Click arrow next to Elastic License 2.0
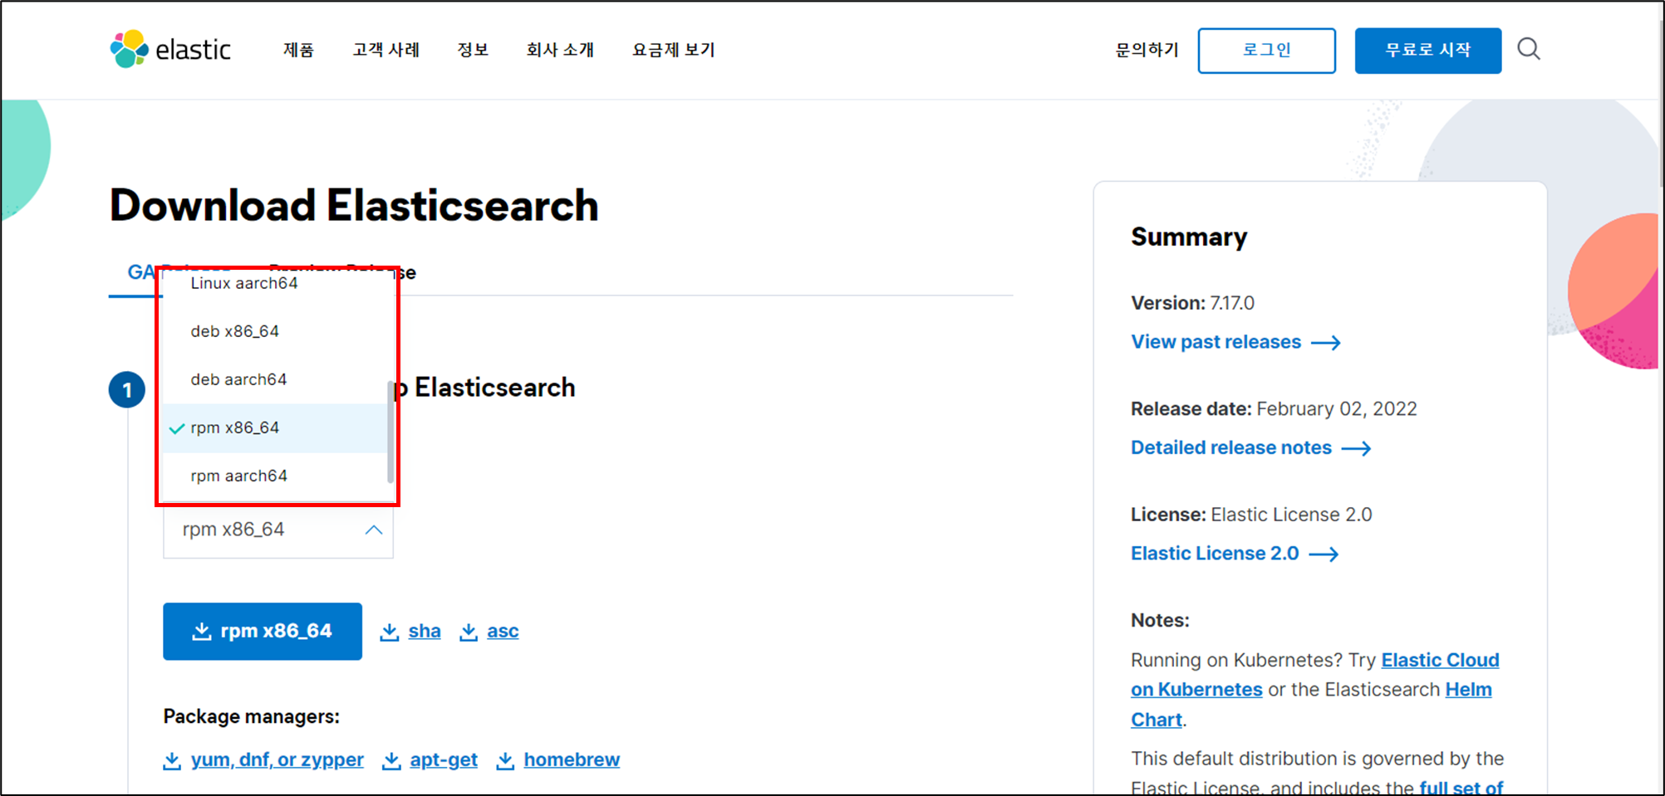This screenshot has height=796, width=1665. click(1324, 554)
